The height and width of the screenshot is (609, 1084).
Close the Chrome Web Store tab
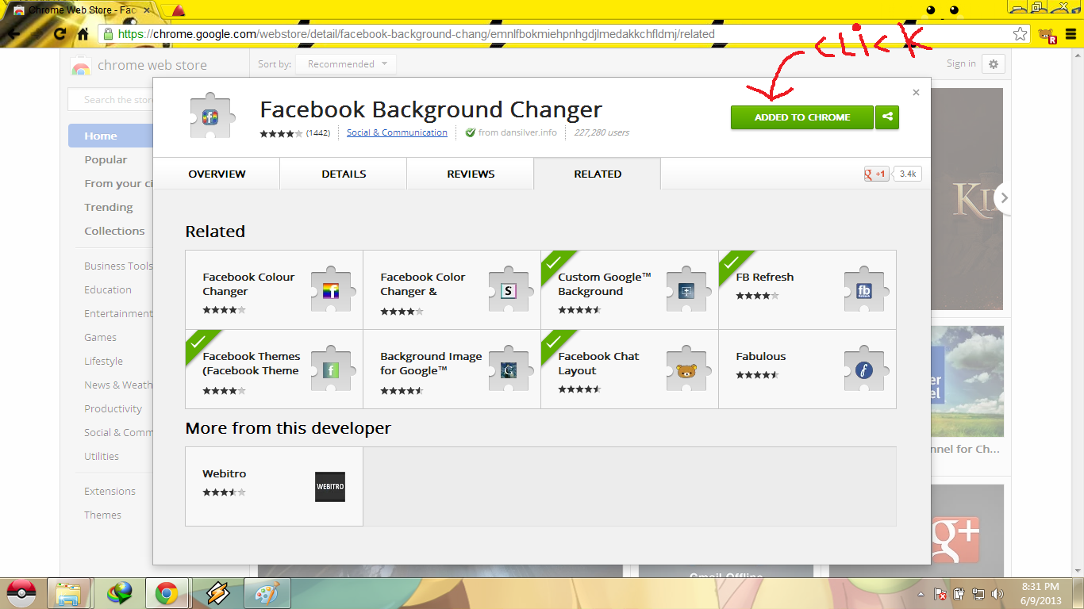tap(146, 10)
